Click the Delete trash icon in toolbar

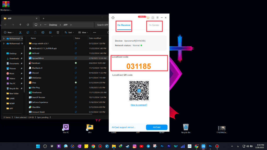pos(58,33)
